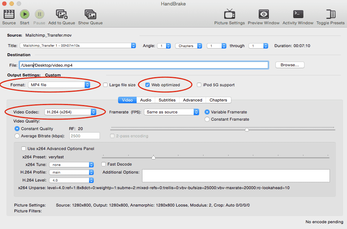Enable iPod 5G support checkbox
Screen dimensions: 347x229
click(199, 85)
